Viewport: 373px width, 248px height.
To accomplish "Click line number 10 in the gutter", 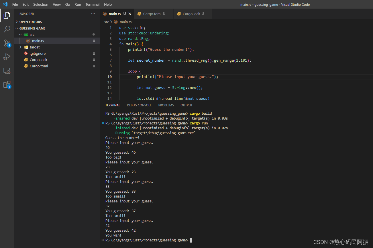I will (109, 77).
